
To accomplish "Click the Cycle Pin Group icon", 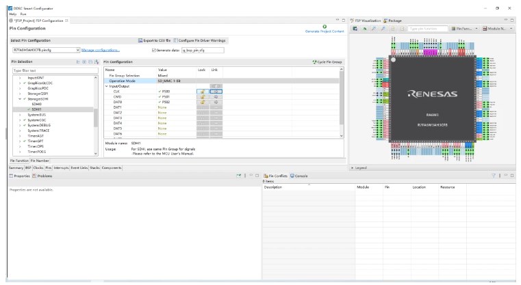I will [314, 62].
